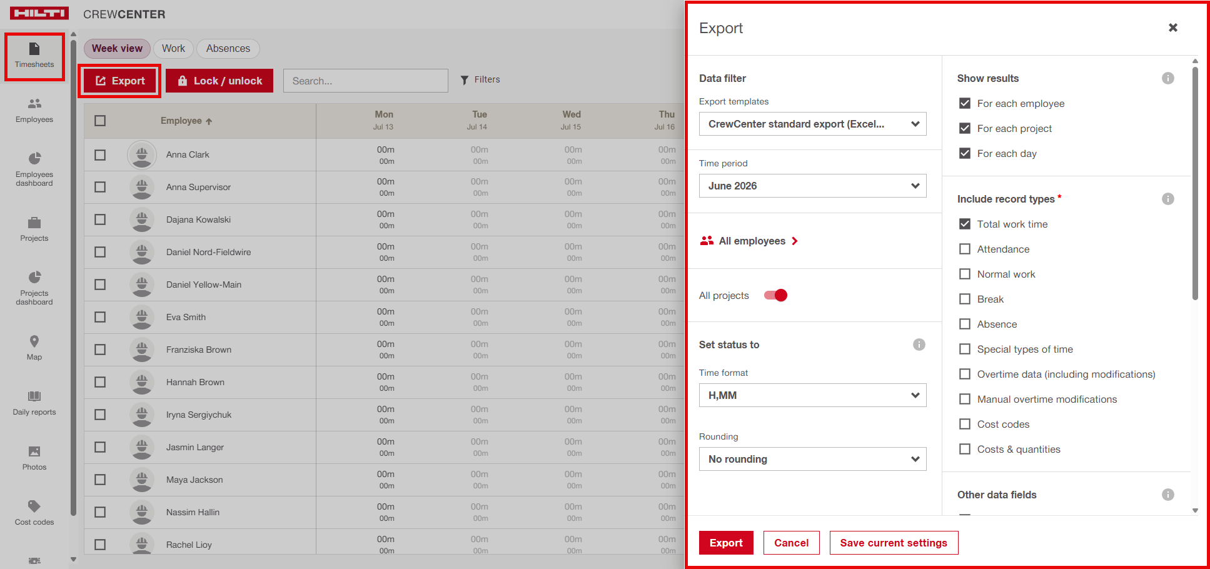Confirm Export in the panel footer
The image size is (1210, 569).
[726, 543]
